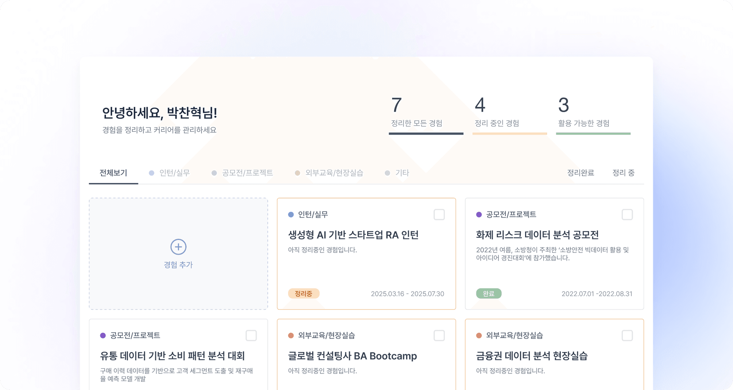The width and height of the screenshot is (733, 390).
Task: Select the 외부교육/현장실습 category tab
Action: tap(334, 173)
